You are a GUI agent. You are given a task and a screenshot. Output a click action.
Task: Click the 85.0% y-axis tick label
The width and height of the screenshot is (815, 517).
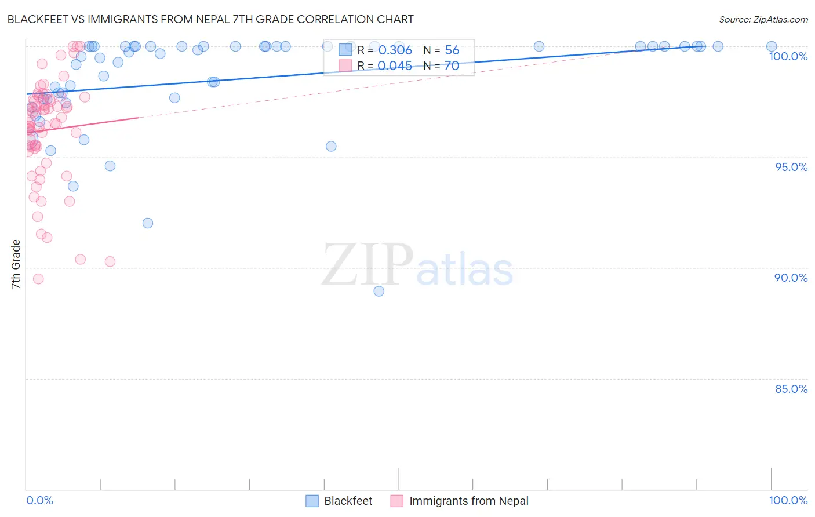[791, 389]
